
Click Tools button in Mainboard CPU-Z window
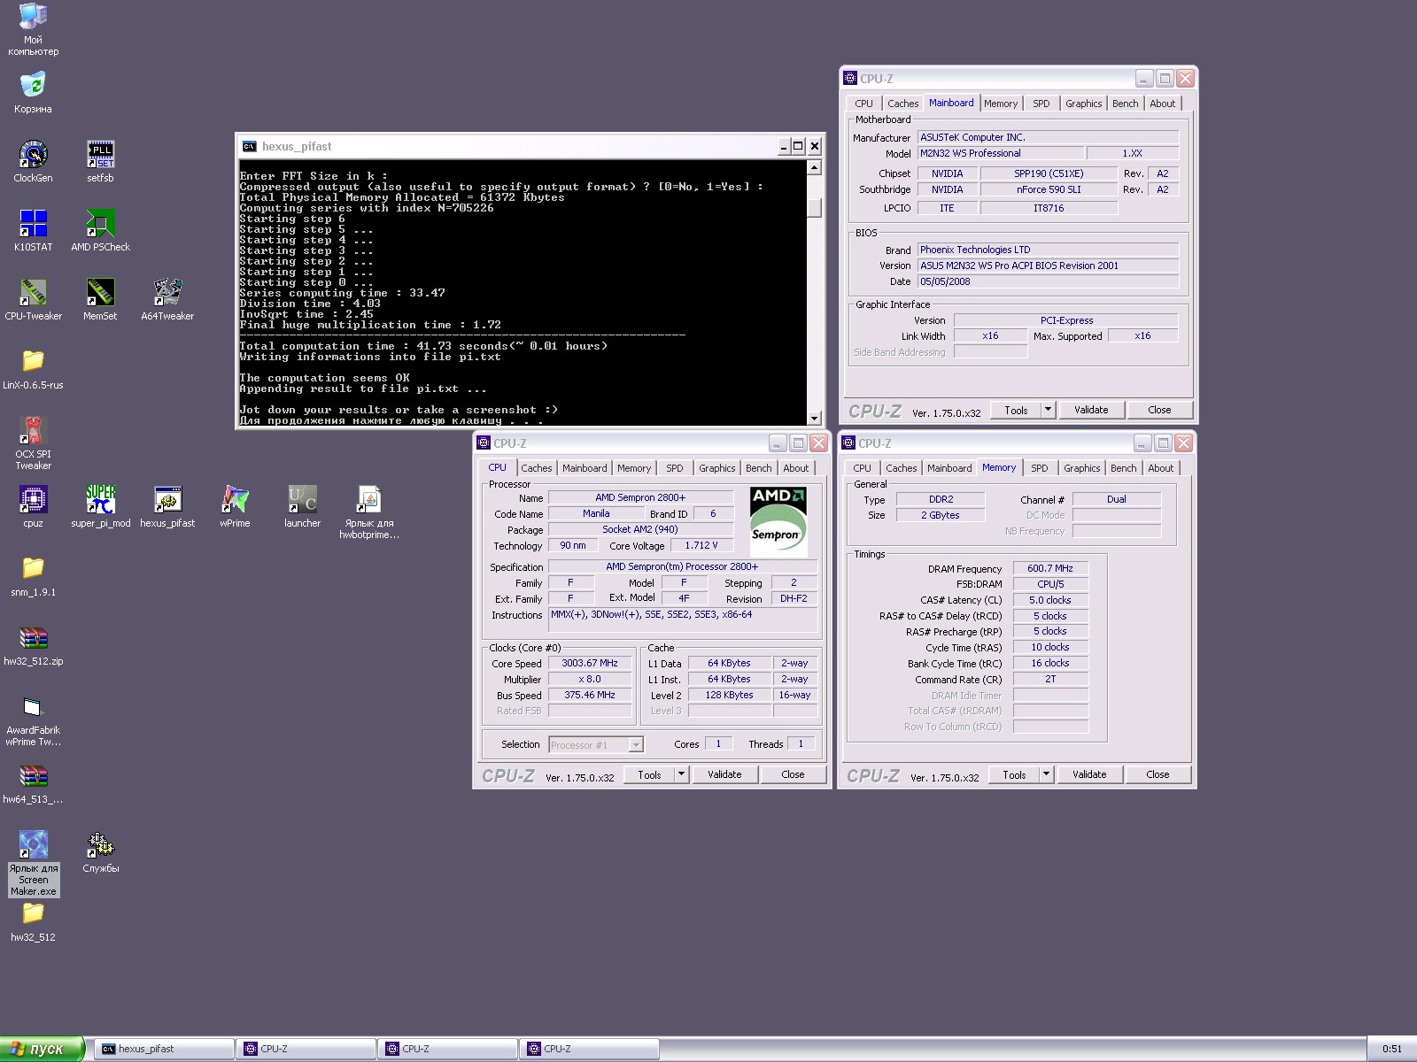pos(1016,410)
